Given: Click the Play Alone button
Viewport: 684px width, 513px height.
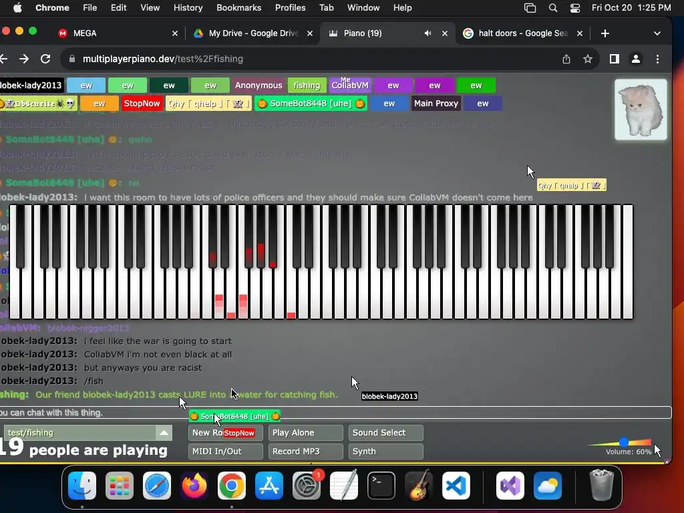Looking at the screenshot, I should coord(305,433).
